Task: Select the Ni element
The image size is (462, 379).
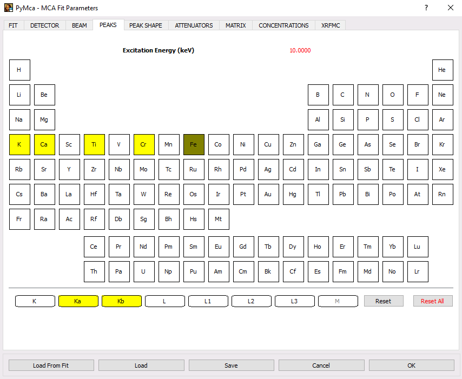Action: point(243,144)
